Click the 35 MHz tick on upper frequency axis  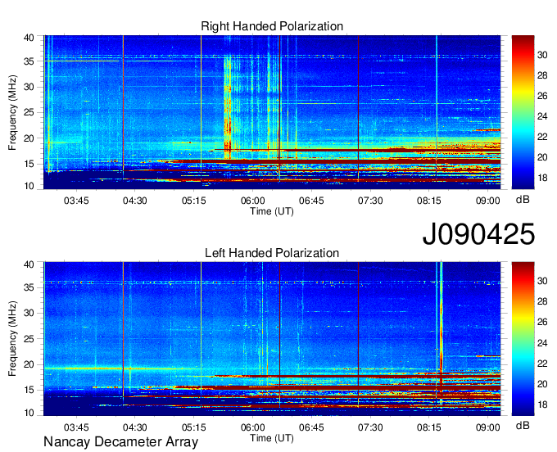click(x=29, y=61)
